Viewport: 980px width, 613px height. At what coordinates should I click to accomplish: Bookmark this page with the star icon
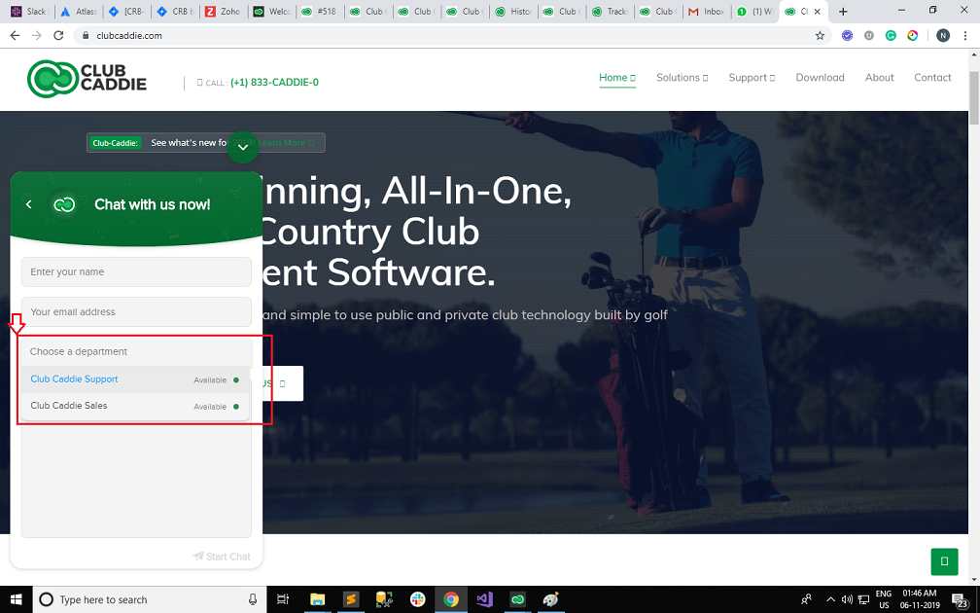[x=820, y=36]
